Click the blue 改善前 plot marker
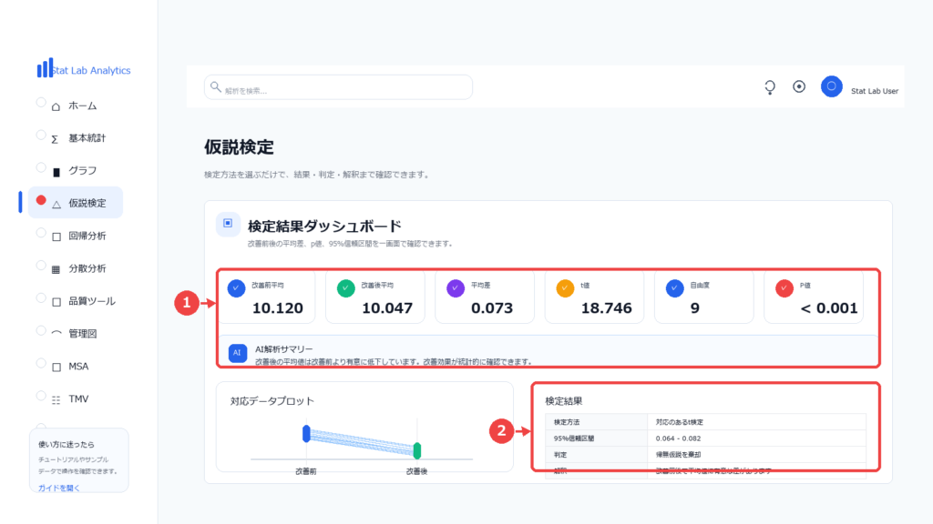The image size is (933, 524). tap(306, 433)
